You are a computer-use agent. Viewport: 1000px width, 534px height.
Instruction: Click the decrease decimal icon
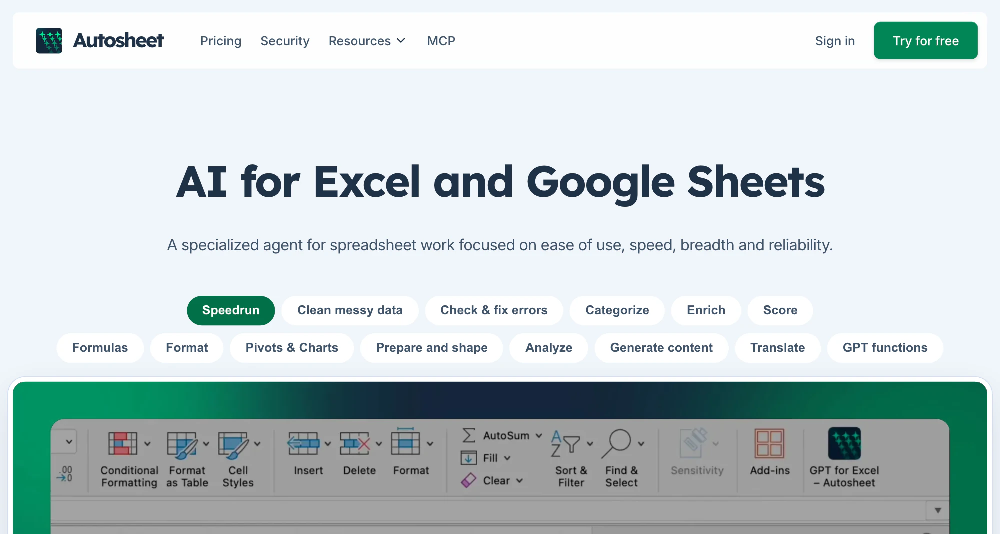66,474
